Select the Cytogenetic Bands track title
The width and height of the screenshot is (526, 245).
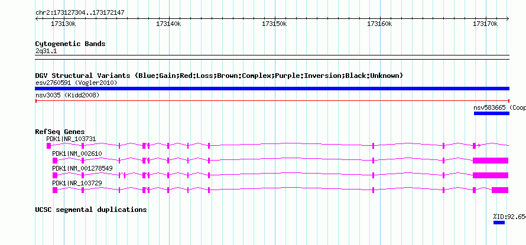pyautogui.click(x=70, y=44)
